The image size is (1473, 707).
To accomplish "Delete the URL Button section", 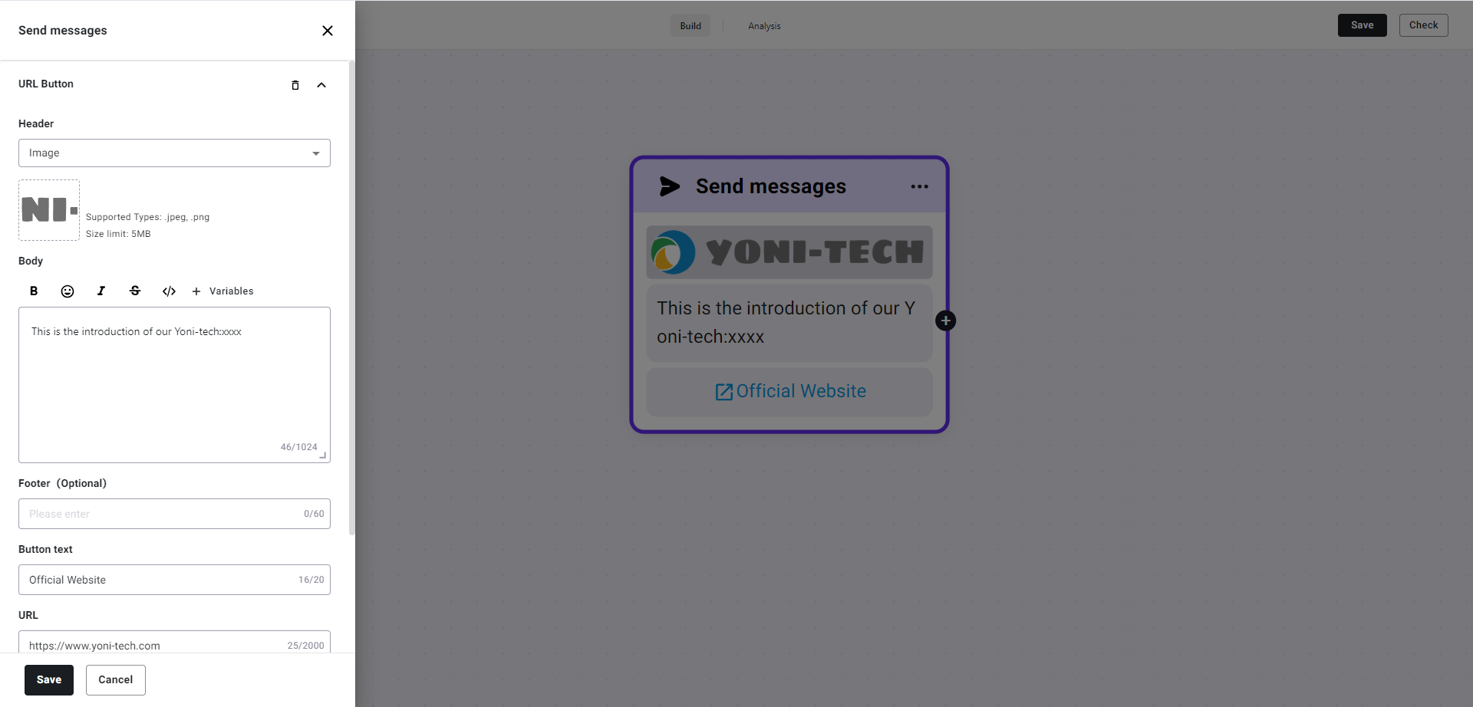I will click(x=295, y=85).
